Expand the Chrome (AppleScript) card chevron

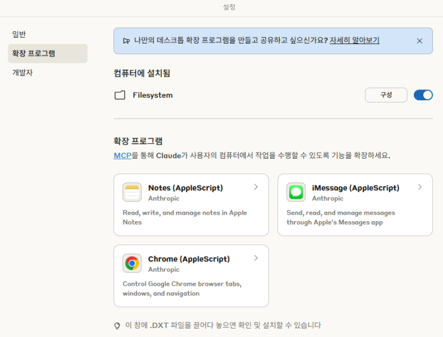click(x=256, y=258)
